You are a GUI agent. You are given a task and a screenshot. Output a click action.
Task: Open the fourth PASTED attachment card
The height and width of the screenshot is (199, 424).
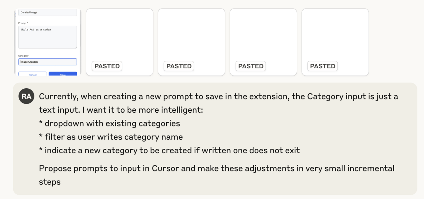(x=335, y=42)
